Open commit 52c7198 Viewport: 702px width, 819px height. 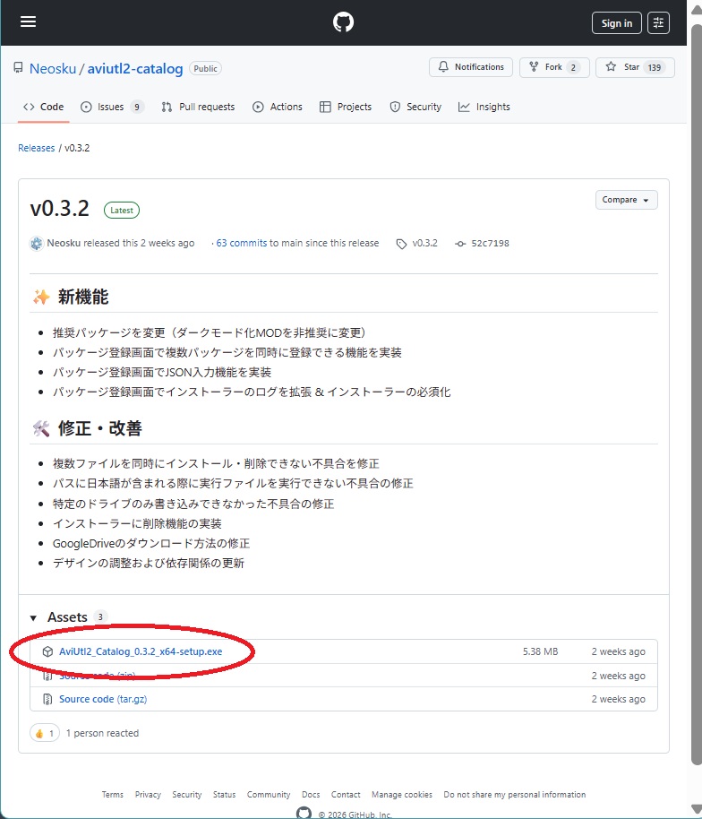click(490, 244)
